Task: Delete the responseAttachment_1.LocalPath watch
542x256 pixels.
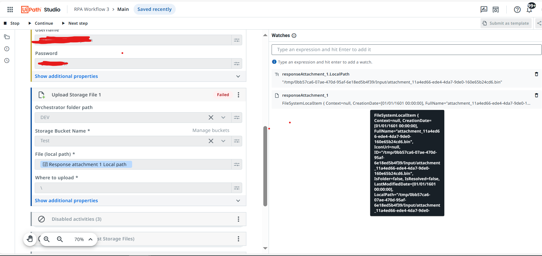Action: coord(536,74)
